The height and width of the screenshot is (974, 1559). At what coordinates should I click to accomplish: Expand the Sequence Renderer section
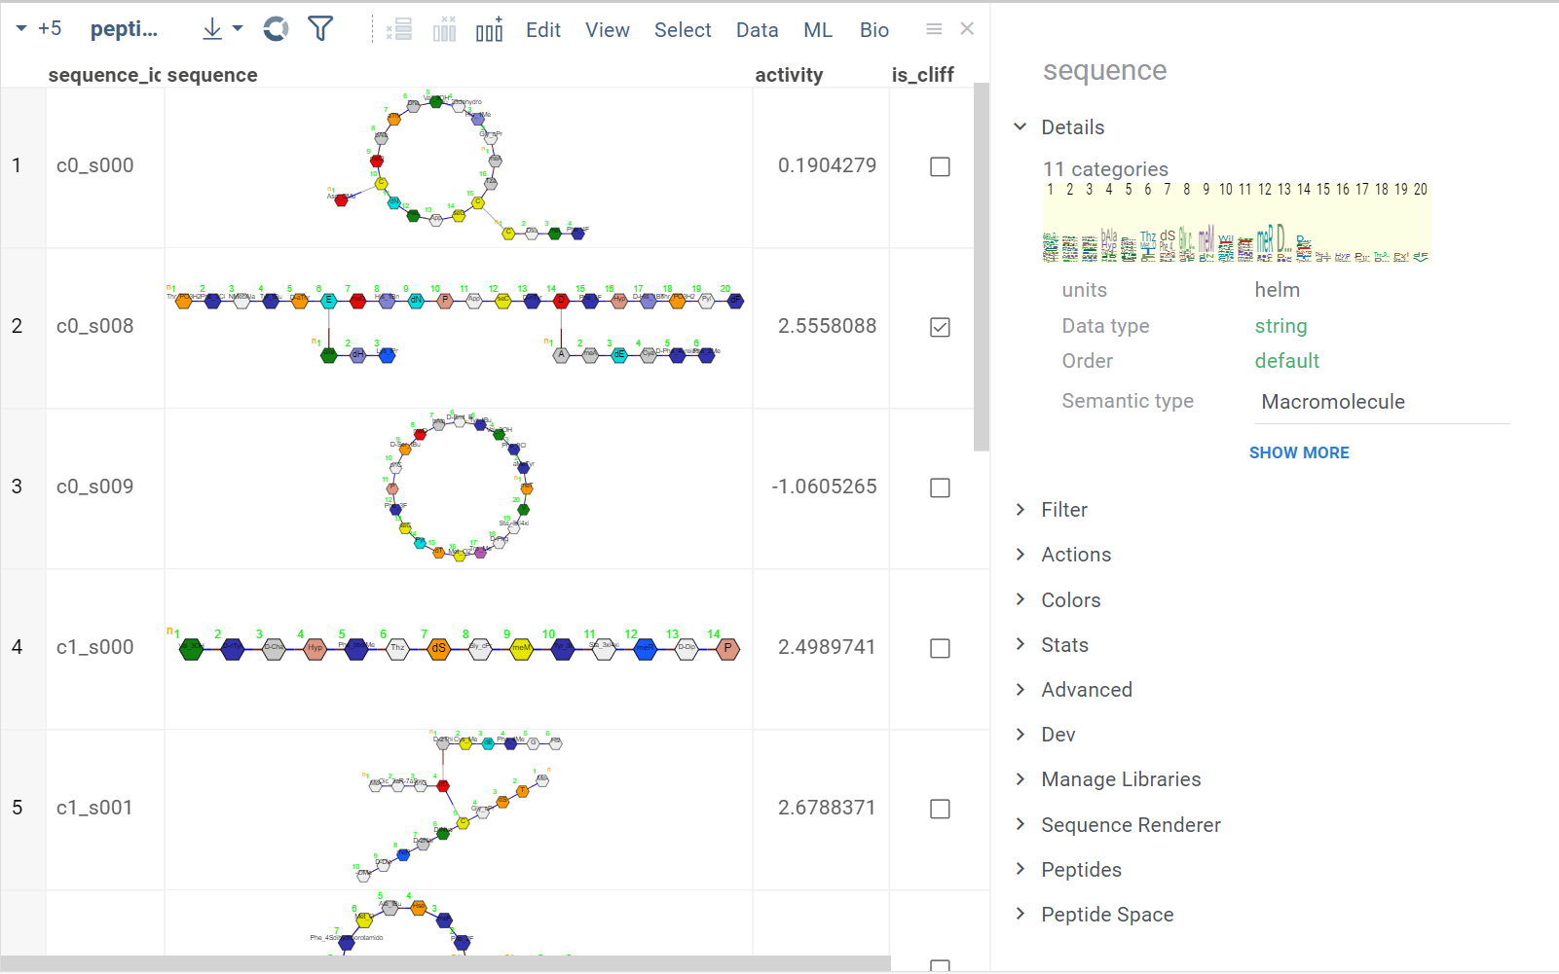coord(1130,825)
